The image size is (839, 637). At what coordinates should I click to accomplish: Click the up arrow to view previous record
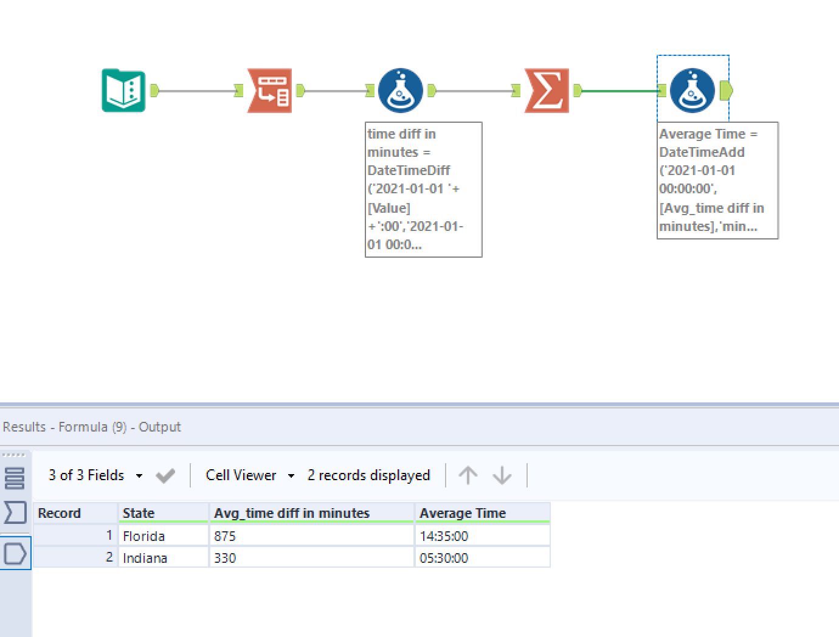pyautogui.click(x=468, y=475)
